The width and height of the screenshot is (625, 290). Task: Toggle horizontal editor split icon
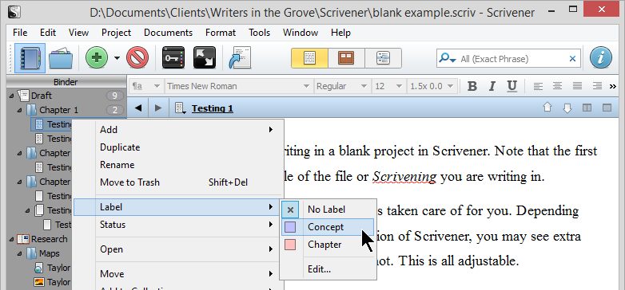click(607, 108)
